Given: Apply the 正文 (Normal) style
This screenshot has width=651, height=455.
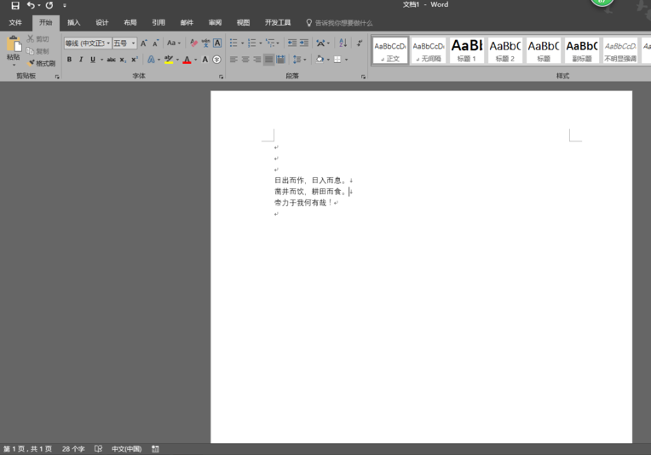Looking at the screenshot, I should click(x=390, y=50).
